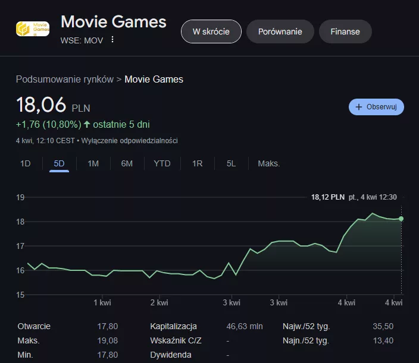This screenshot has height=363, width=419.
Task: Show the Maks. maximum range chart
Action: [268, 163]
